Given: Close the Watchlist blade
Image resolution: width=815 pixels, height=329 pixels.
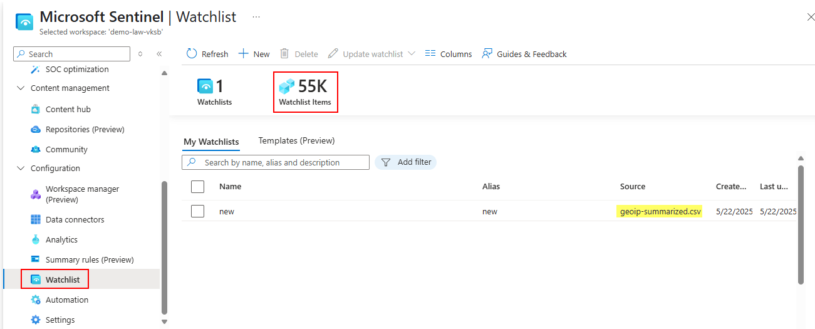Looking at the screenshot, I should [810, 17].
